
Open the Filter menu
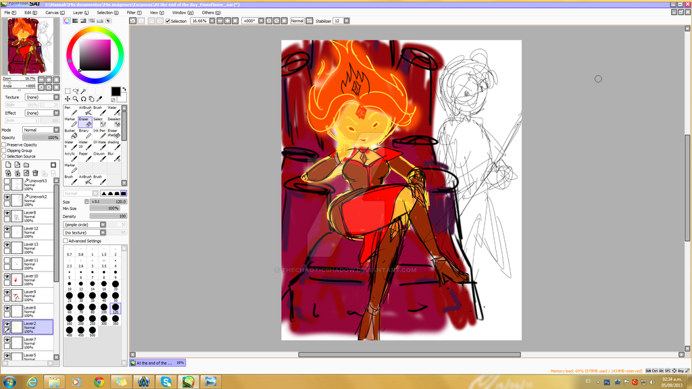click(x=134, y=13)
